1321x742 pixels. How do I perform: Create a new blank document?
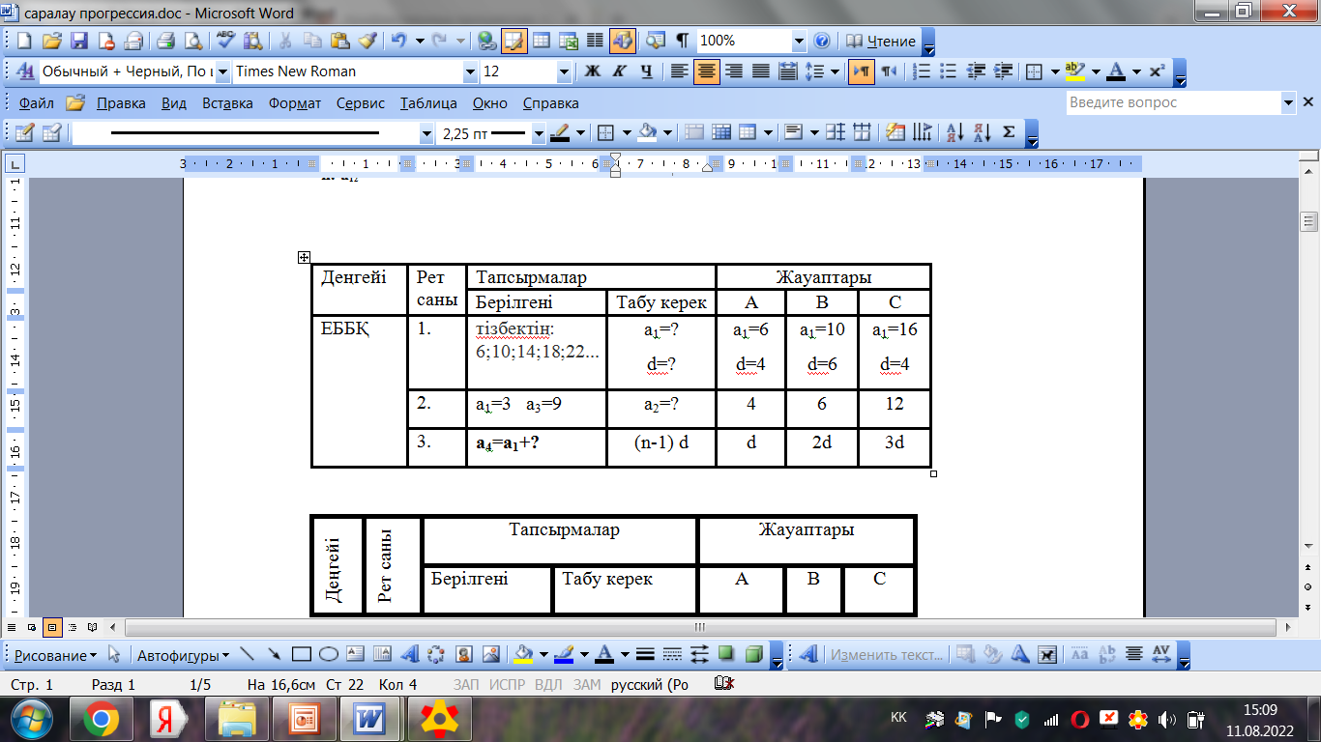pyautogui.click(x=25, y=42)
